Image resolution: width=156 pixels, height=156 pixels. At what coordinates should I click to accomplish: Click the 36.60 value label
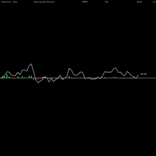(x=144, y=74)
